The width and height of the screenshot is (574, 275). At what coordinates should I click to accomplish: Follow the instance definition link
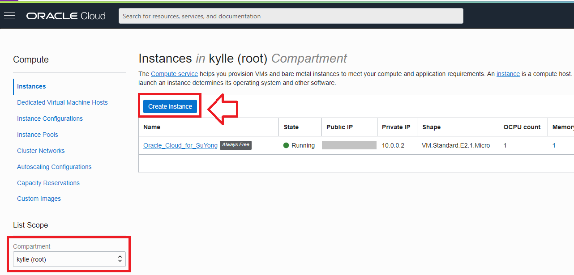(508, 74)
